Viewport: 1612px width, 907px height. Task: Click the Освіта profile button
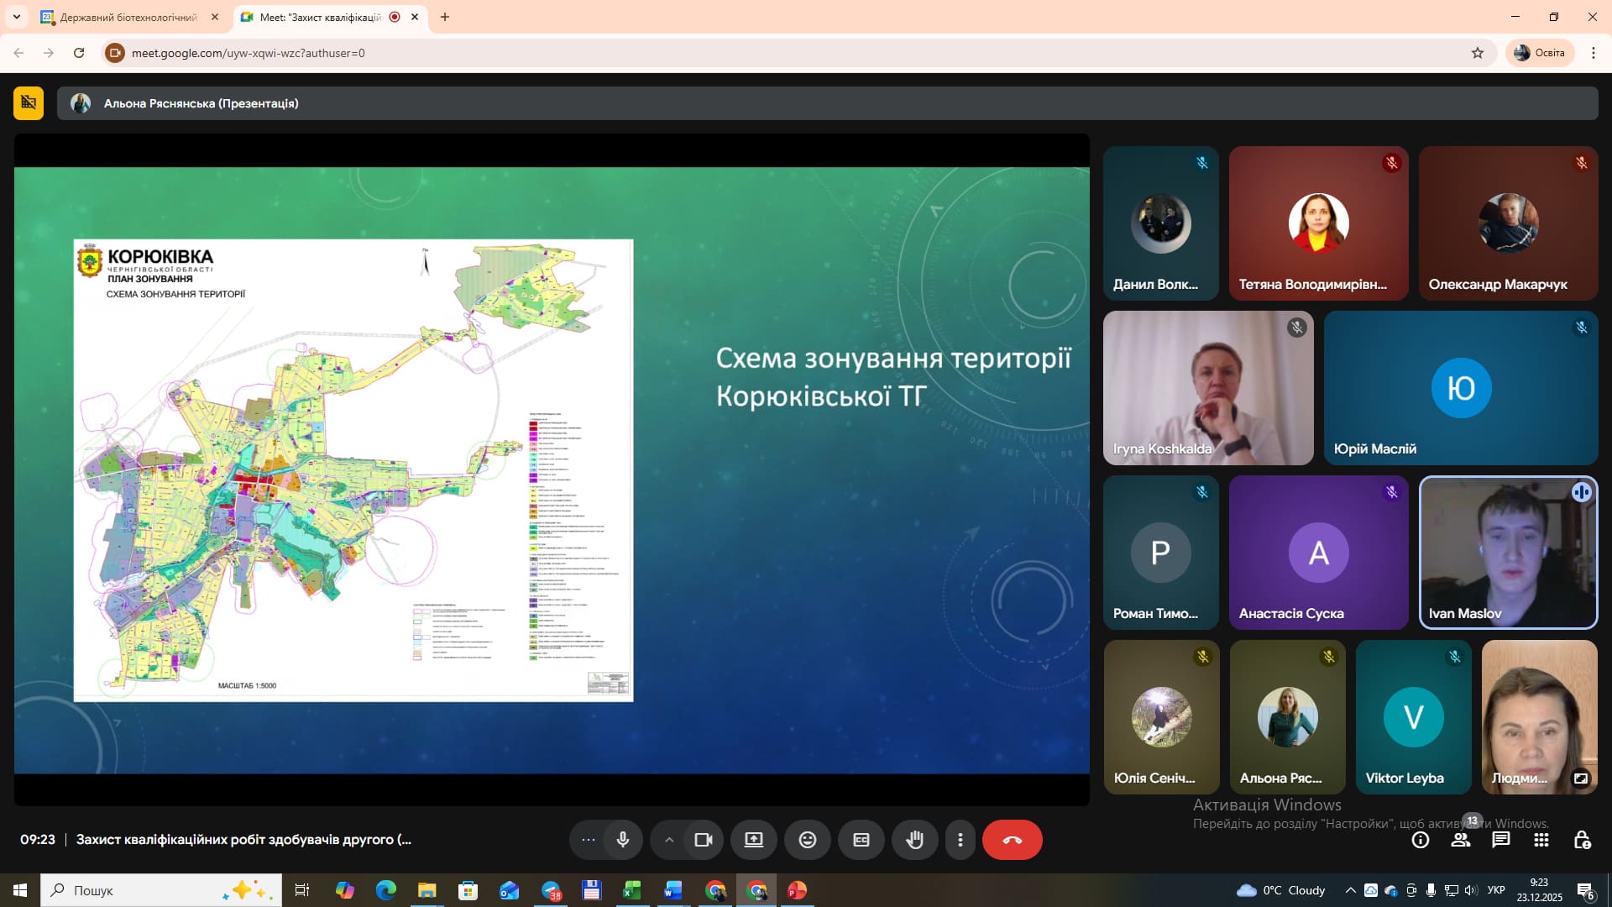(1540, 53)
